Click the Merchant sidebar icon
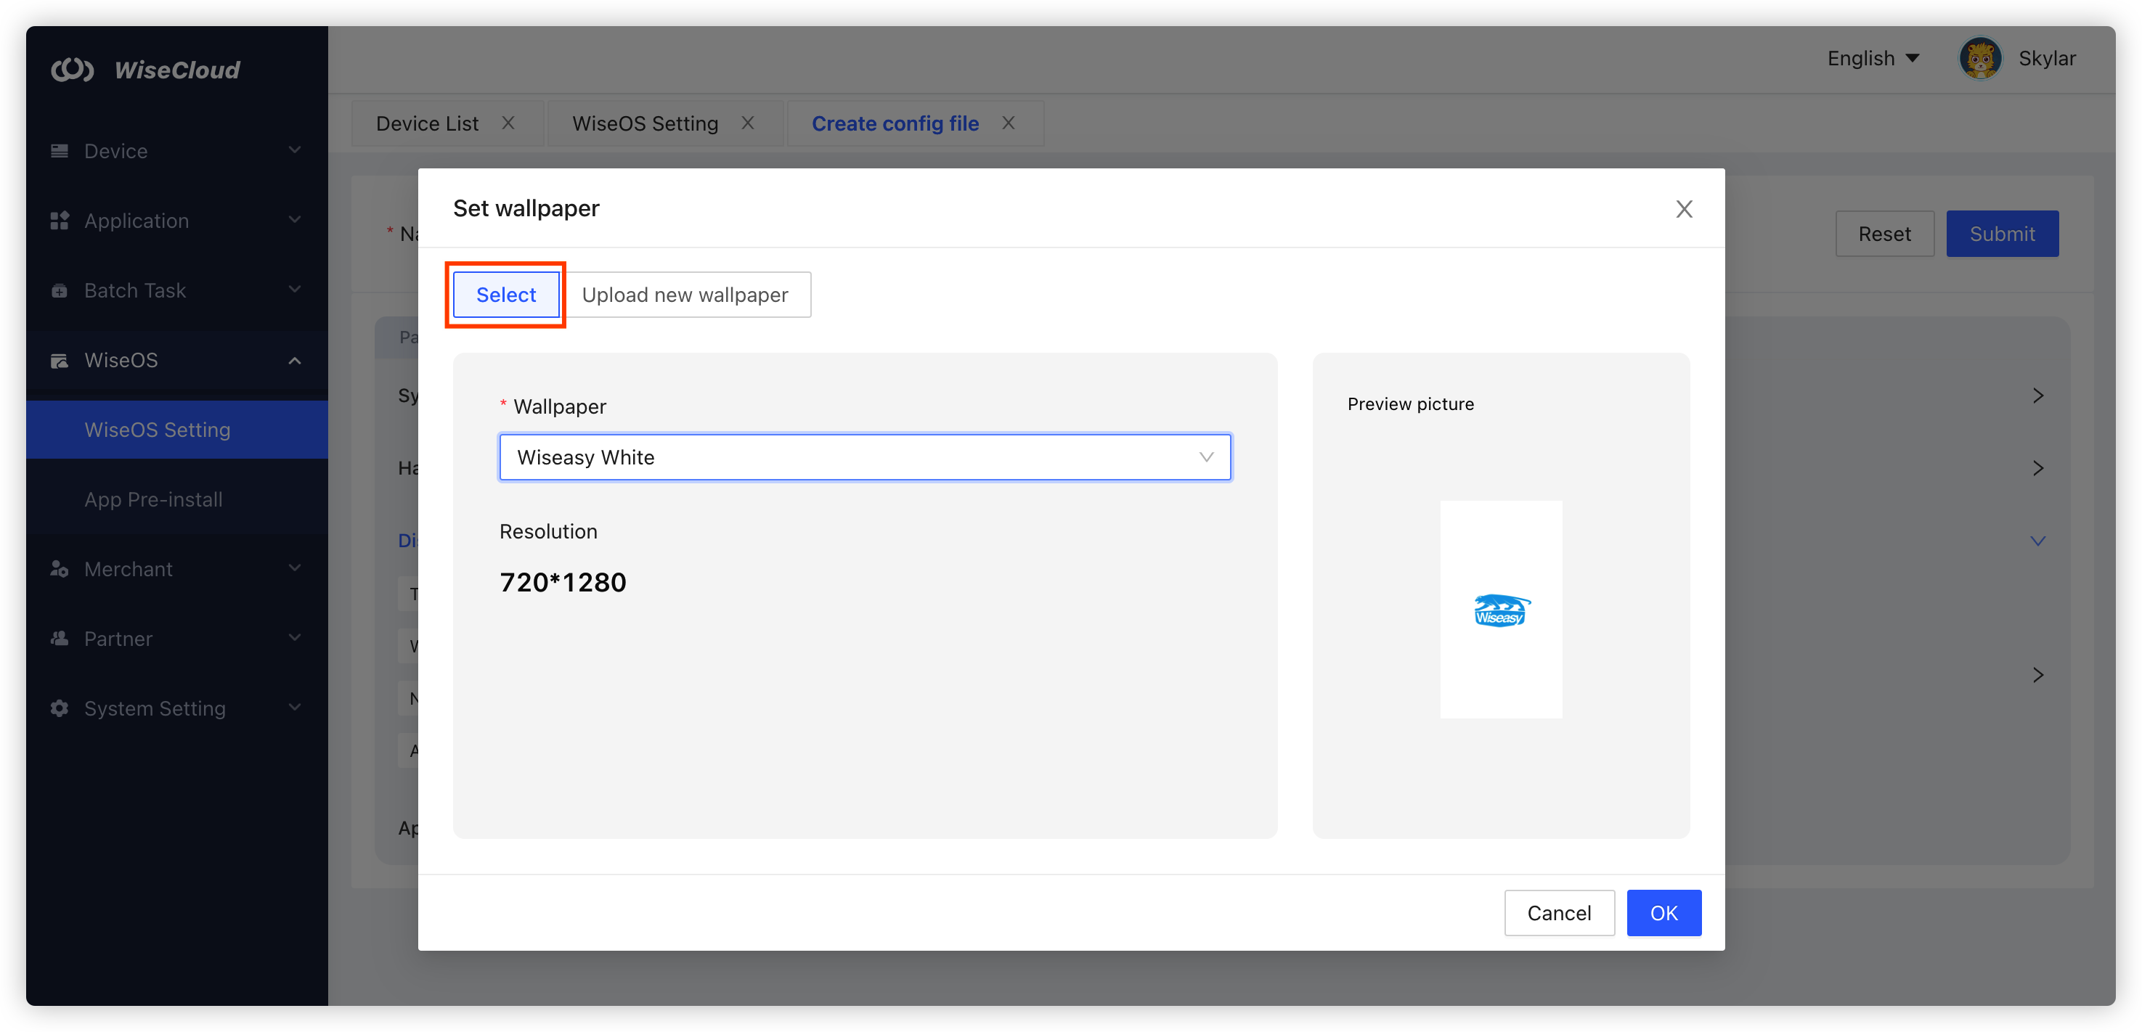Viewport: 2142px width, 1032px height. pyautogui.click(x=59, y=569)
